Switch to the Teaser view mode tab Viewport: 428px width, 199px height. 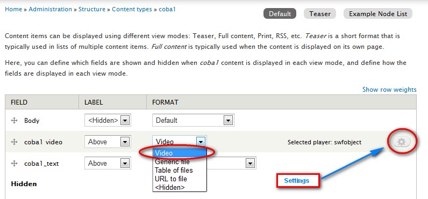pos(320,13)
